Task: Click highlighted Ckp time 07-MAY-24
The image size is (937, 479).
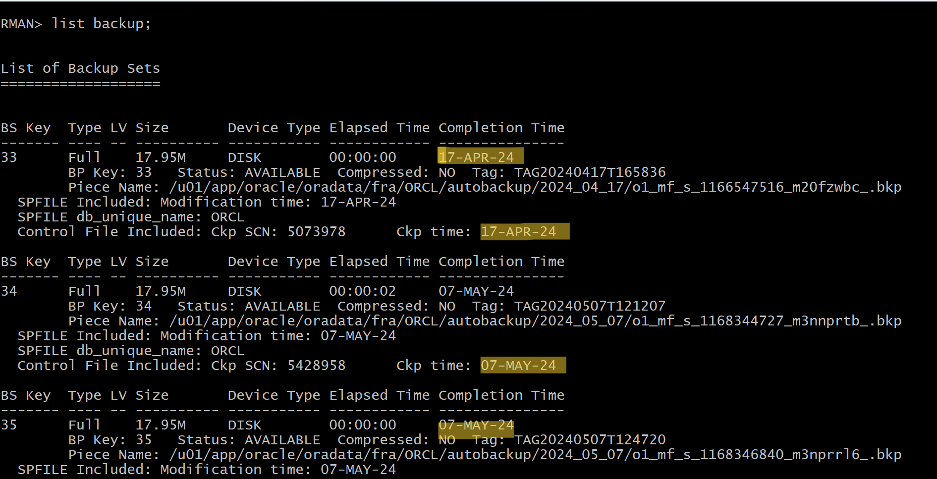Action: (519, 366)
